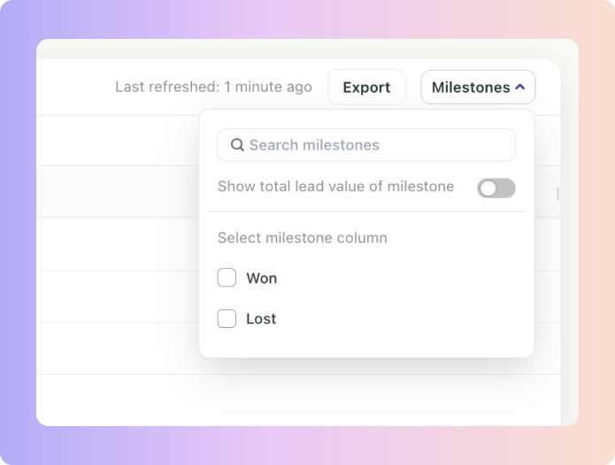Open the Milestones dropdown button

click(478, 87)
